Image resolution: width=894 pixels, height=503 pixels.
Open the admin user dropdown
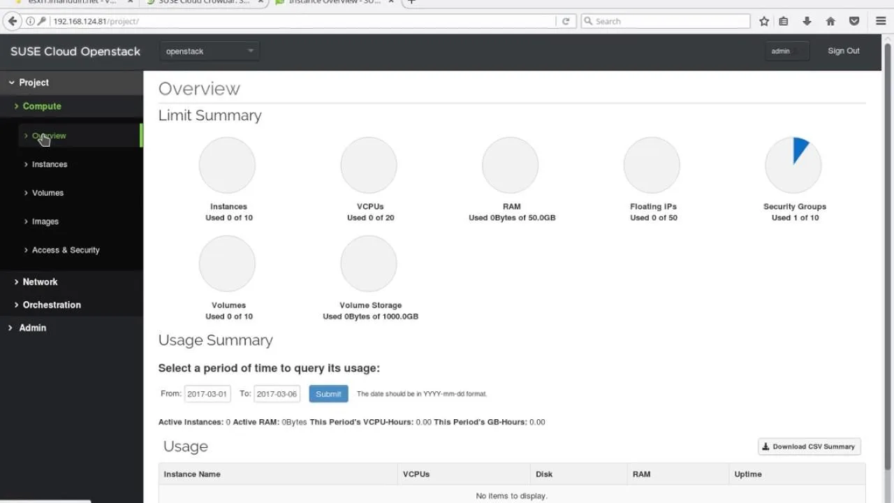(787, 51)
